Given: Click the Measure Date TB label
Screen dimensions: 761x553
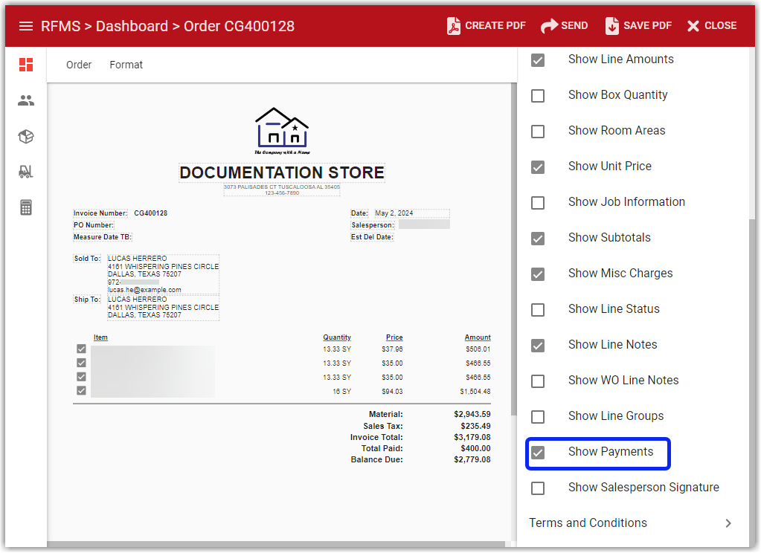Looking at the screenshot, I should [x=103, y=237].
